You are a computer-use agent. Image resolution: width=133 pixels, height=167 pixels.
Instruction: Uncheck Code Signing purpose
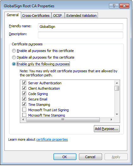click(x=24, y=93)
